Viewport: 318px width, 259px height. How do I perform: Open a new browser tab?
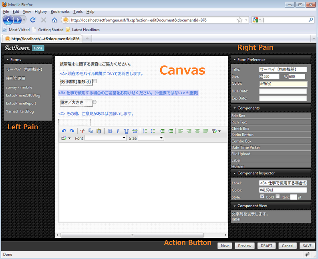coord(87,39)
